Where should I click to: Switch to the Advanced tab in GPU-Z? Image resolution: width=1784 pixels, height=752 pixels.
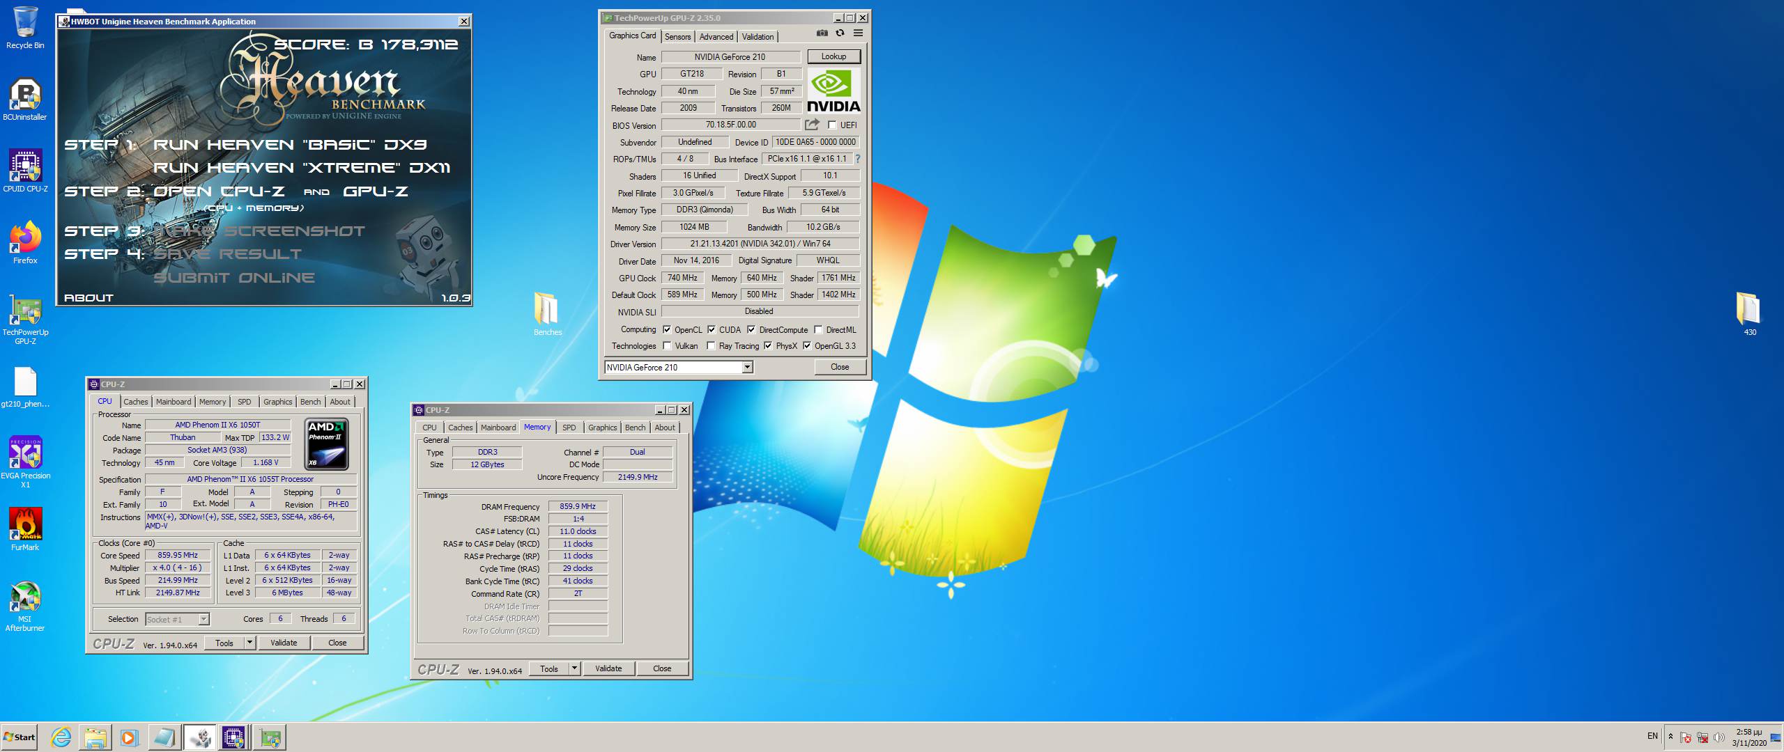tap(716, 37)
